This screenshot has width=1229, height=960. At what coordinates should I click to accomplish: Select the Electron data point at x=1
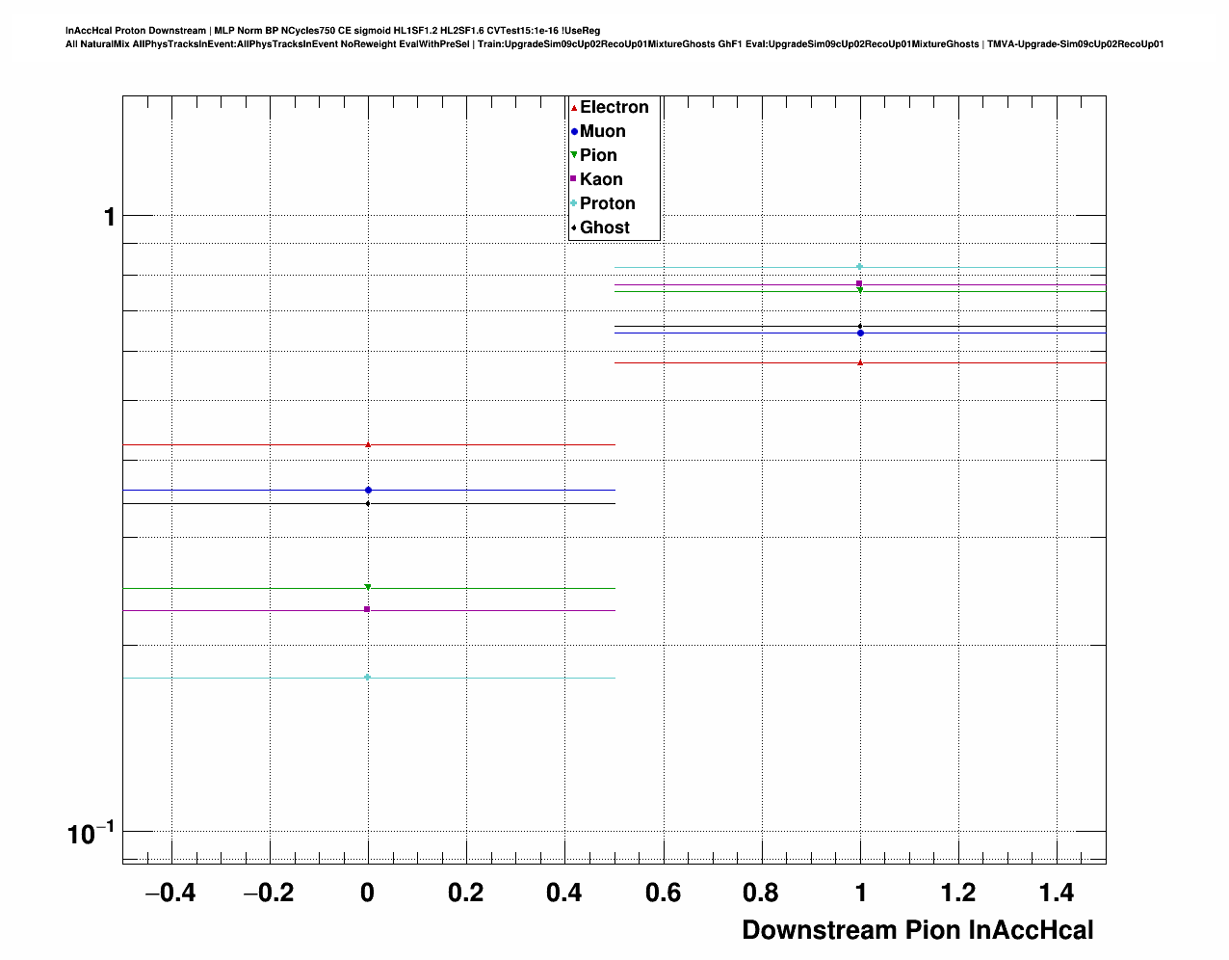pos(860,362)
